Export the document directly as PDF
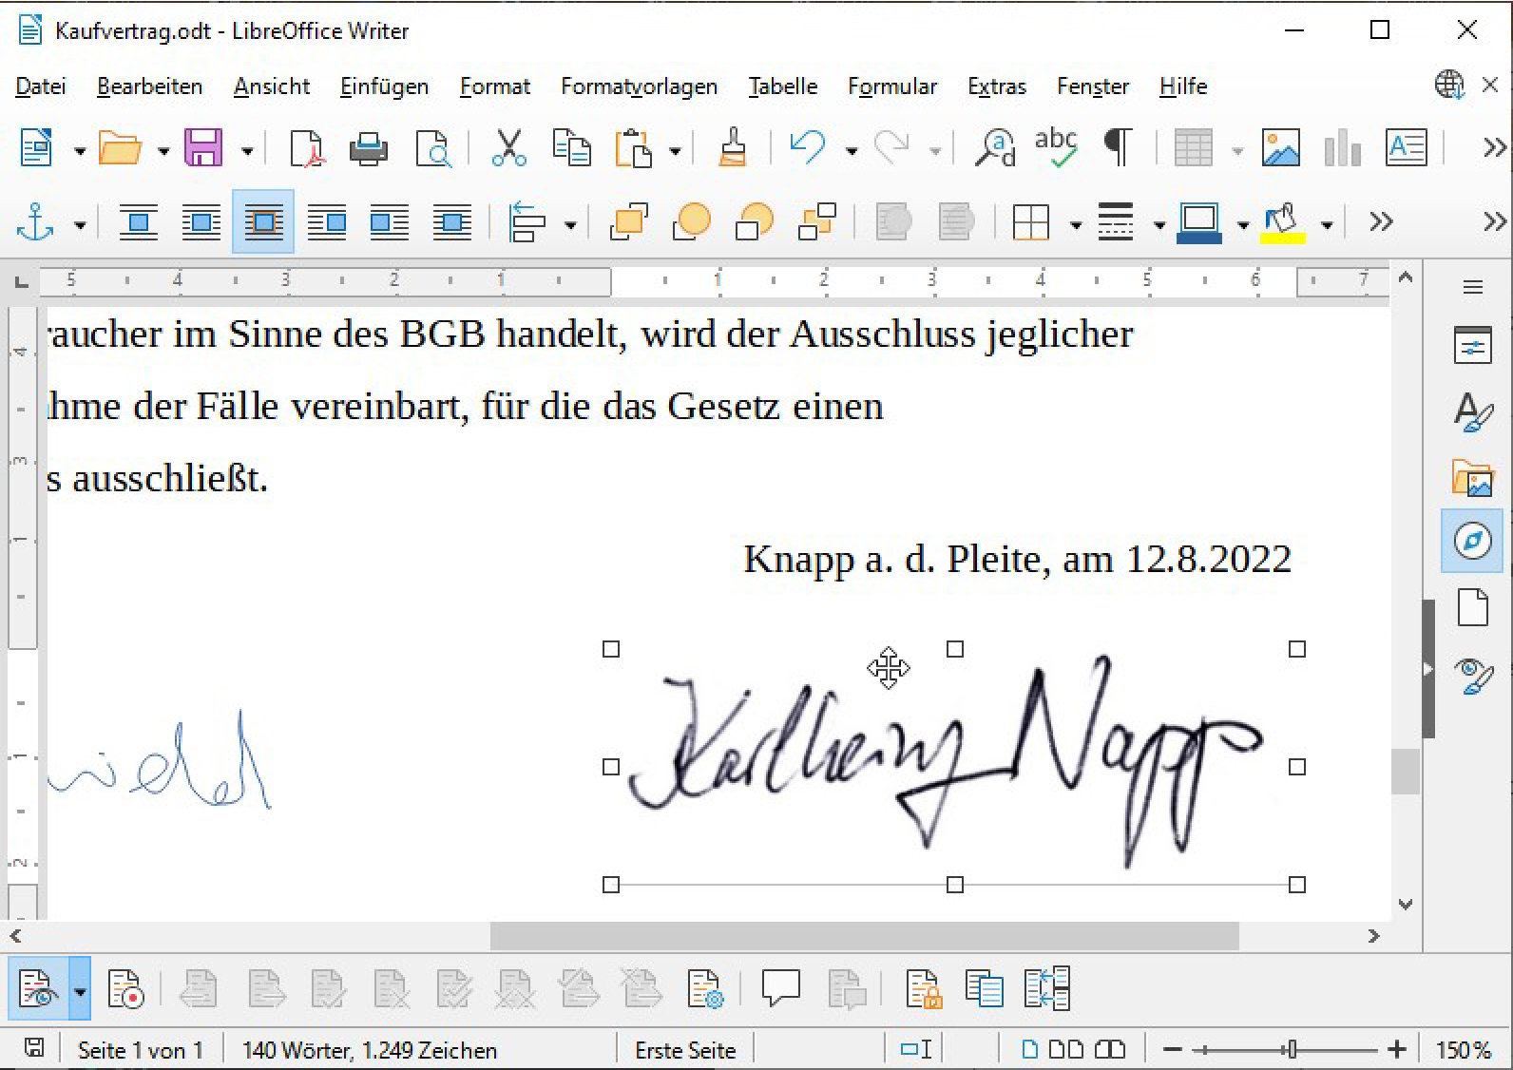This screenshot has width=1513, height=1070. click(307, 148)
